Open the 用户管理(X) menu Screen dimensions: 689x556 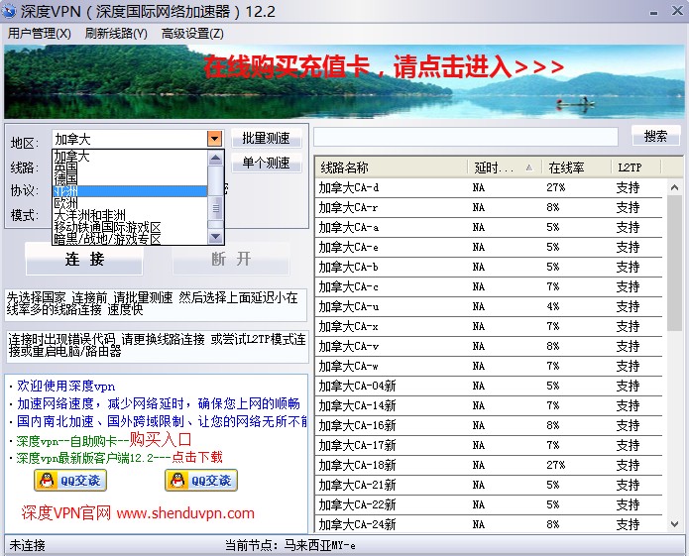39,34
